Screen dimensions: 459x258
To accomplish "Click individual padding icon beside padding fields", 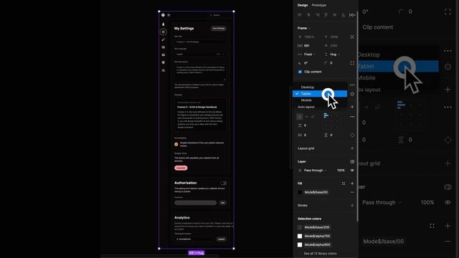I will 352,135.
